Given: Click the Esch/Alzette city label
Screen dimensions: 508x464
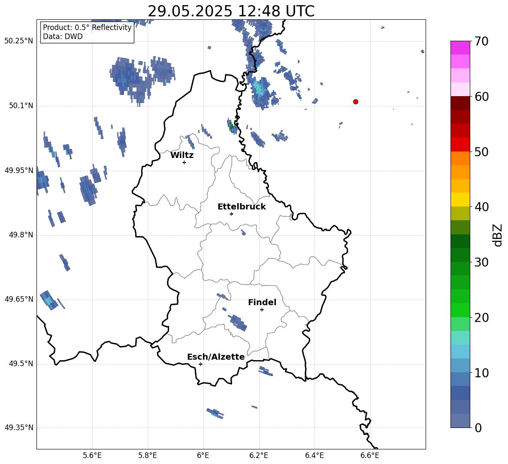Looking at the screenshot, I should pos(216,357).
